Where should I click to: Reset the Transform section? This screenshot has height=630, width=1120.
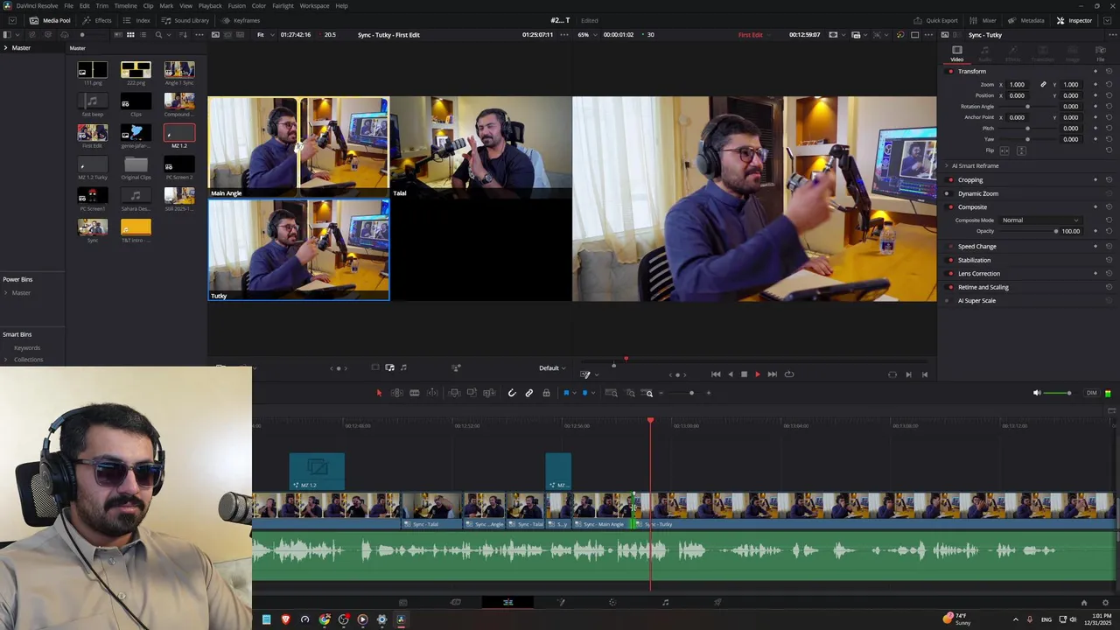tap(1109, 72)
